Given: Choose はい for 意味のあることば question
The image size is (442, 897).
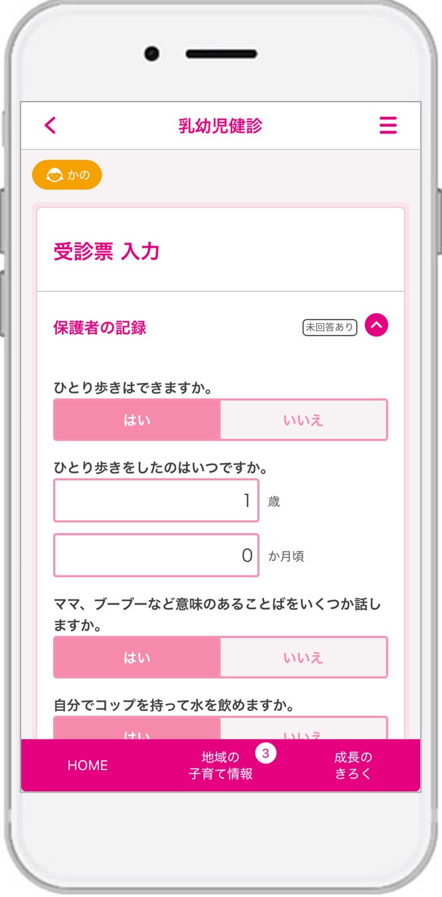Looking at the screenshot, I should (137, 657).
